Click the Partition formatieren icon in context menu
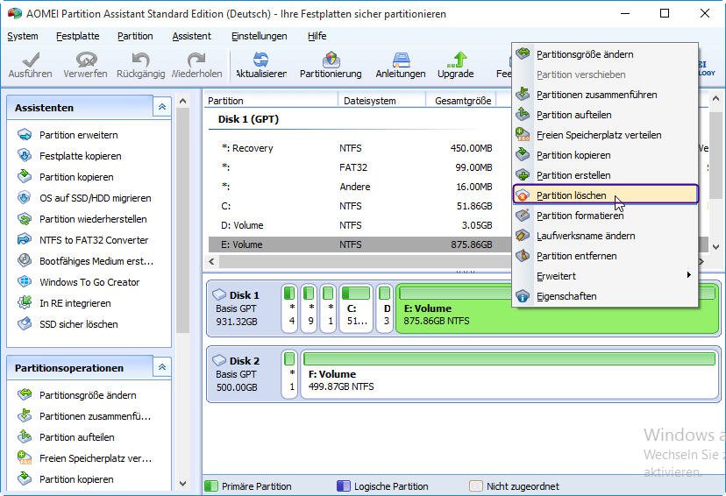The height and width of the screenshot is (496, 726). coord(523,216)
